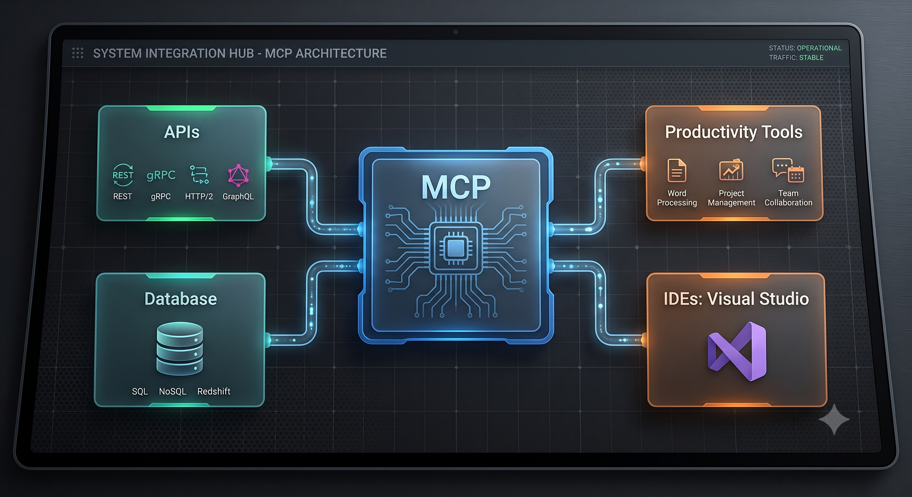Click the purple Visual Studio logo

click(737, 351)
